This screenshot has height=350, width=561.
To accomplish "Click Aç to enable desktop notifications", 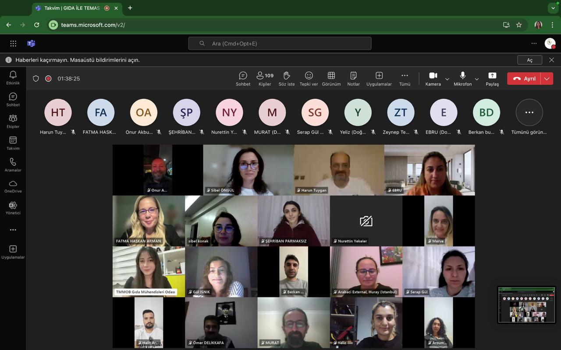I will click(529, 60).
